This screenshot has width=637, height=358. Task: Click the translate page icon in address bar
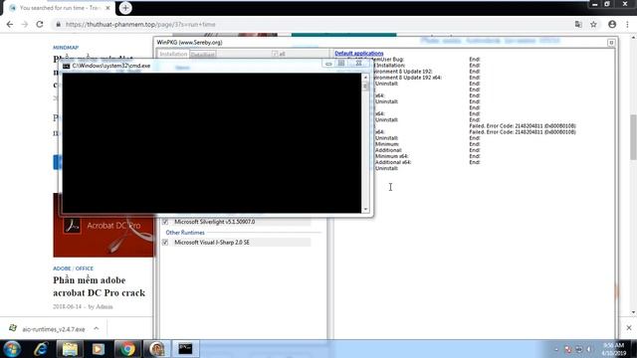click(x=578, y=24)
